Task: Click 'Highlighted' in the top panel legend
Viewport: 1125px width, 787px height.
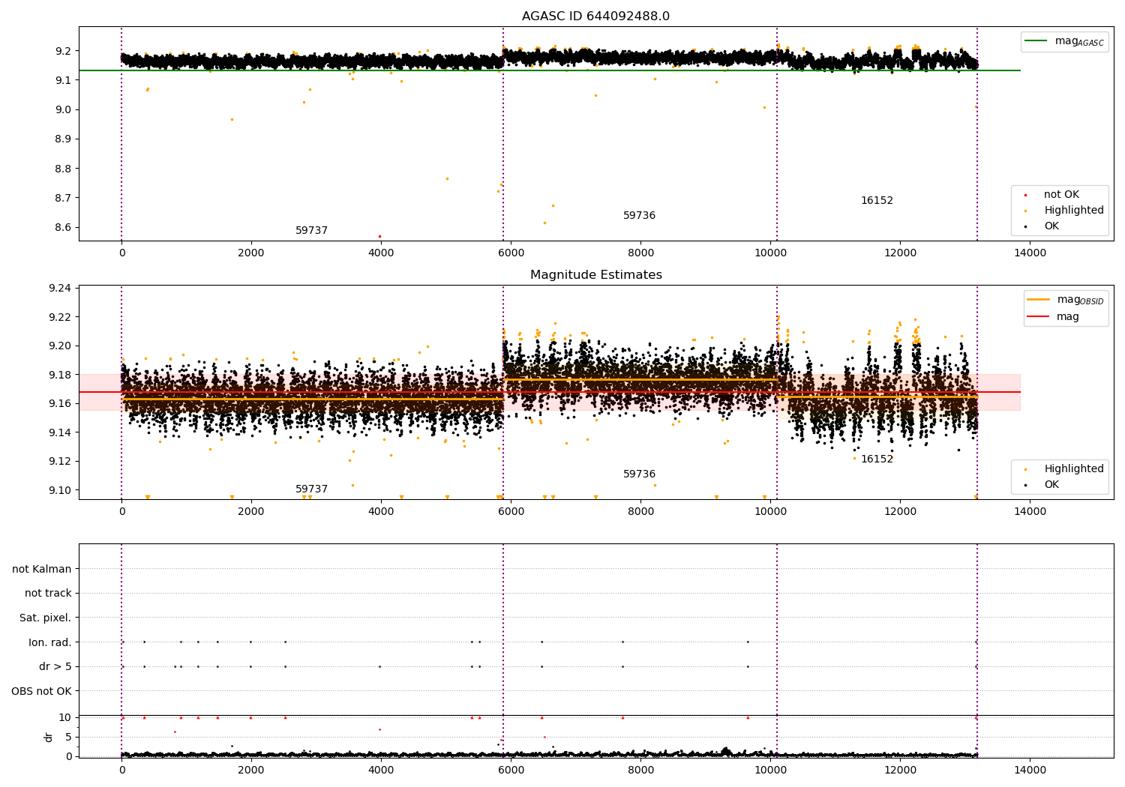Action: [x=1065, y=210]
